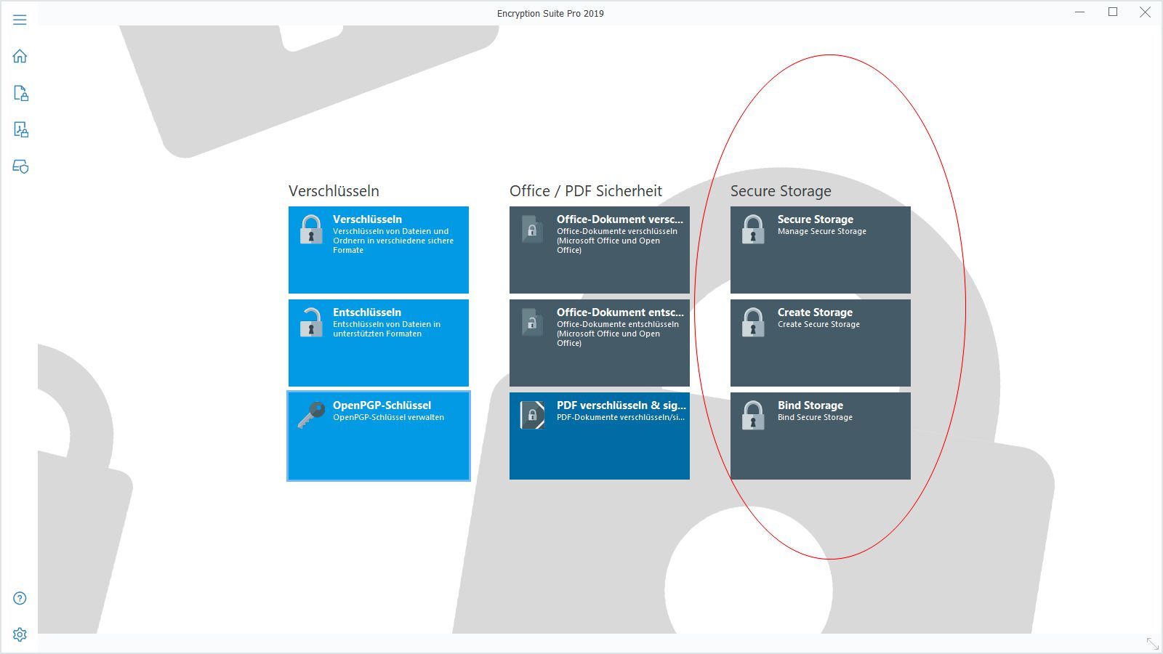Open the Office/PDF security sidebar icon
Image resolution: width=1163 pixels, height=654 pixels.
(x=20, y=129)
